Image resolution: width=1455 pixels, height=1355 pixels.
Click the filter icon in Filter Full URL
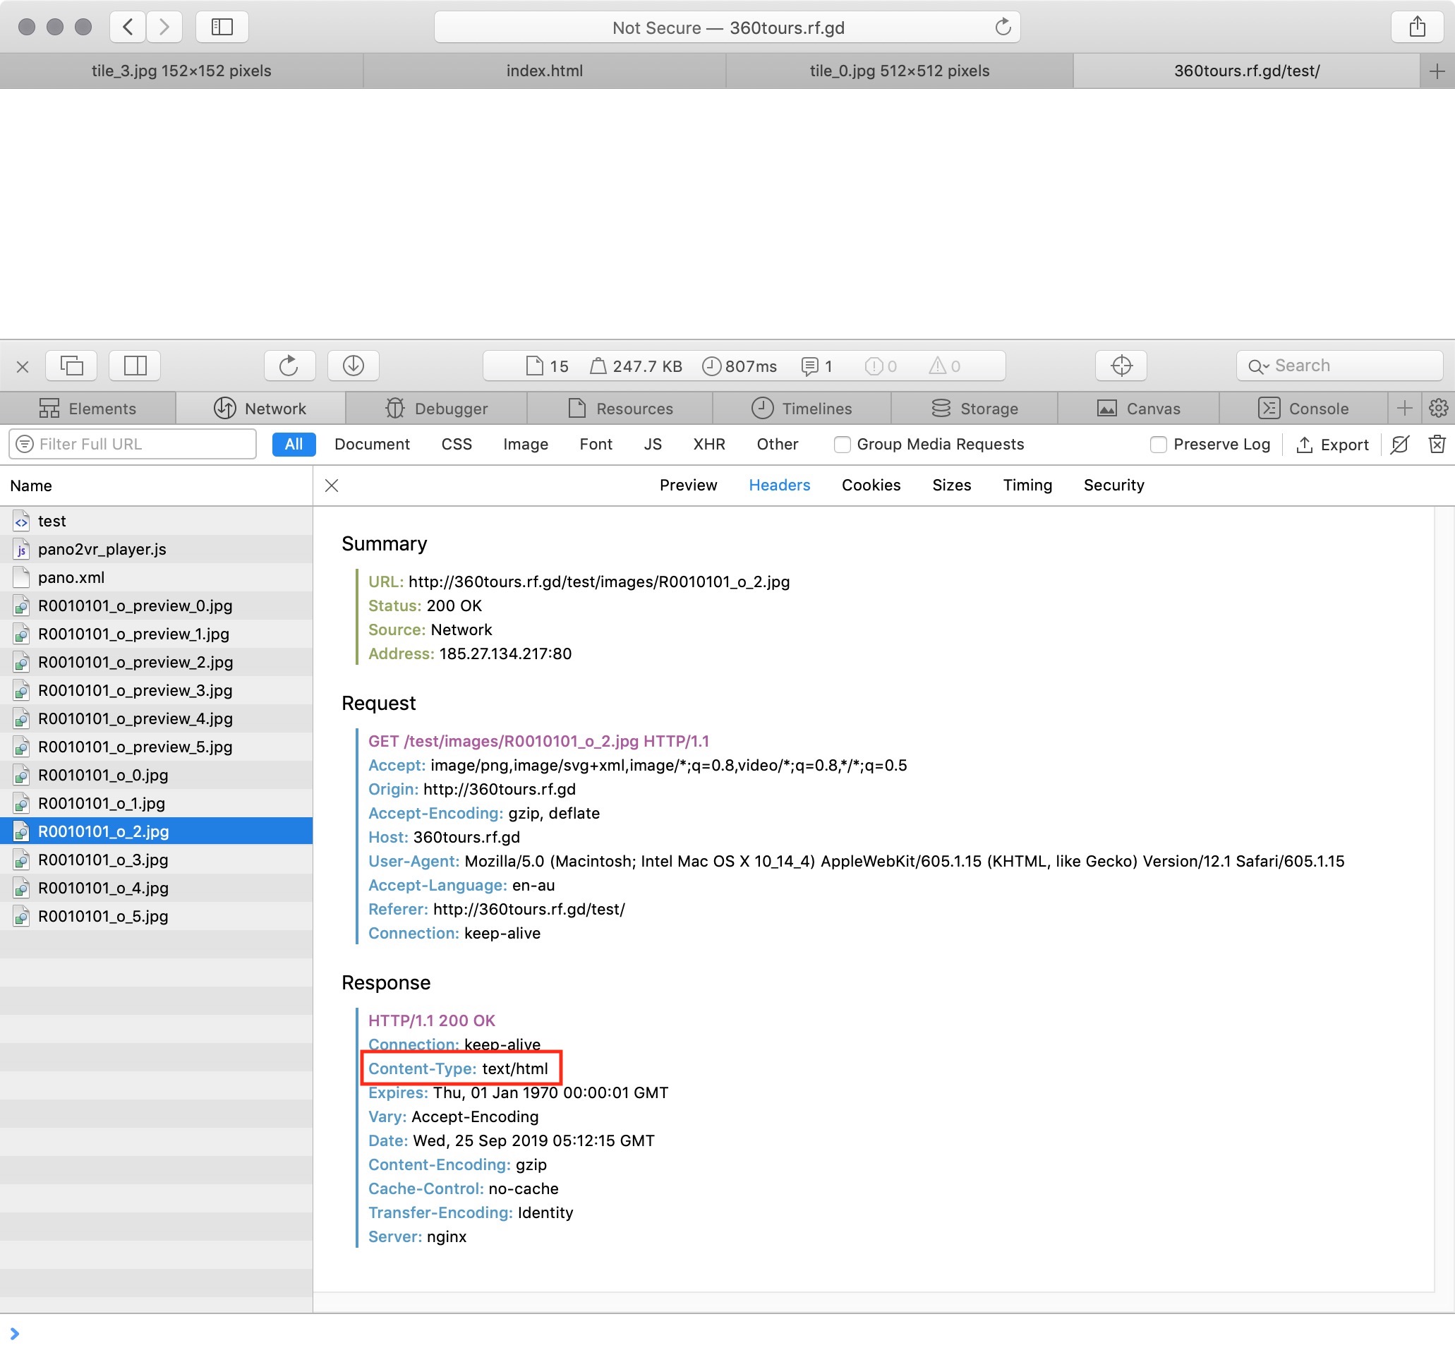pos(25,445)
